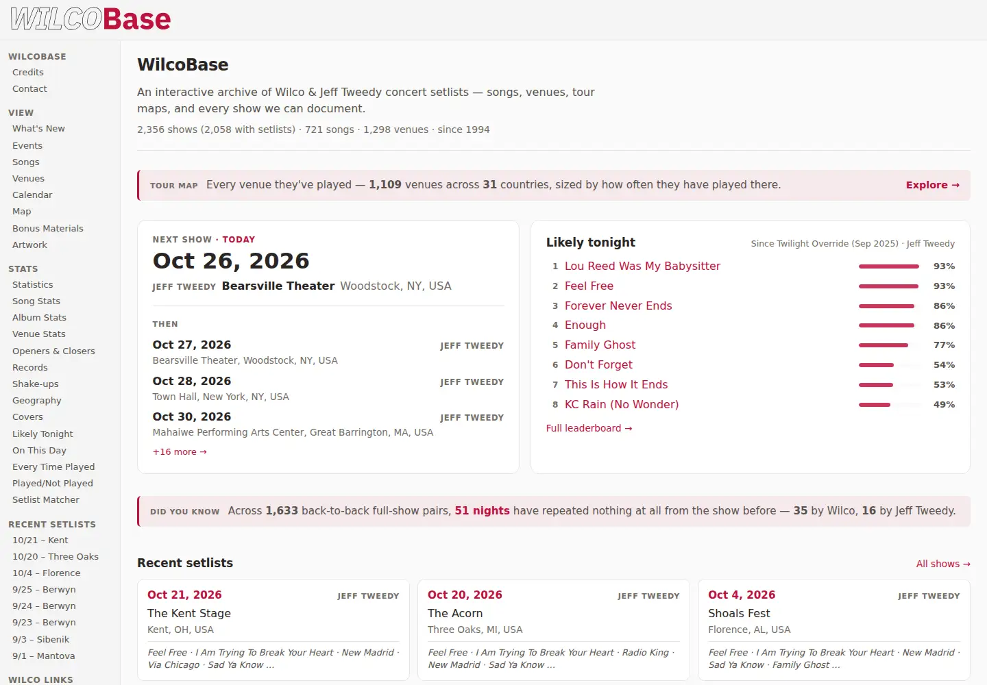
Task: Open the All shows link
Action: [x=943, y=564]
